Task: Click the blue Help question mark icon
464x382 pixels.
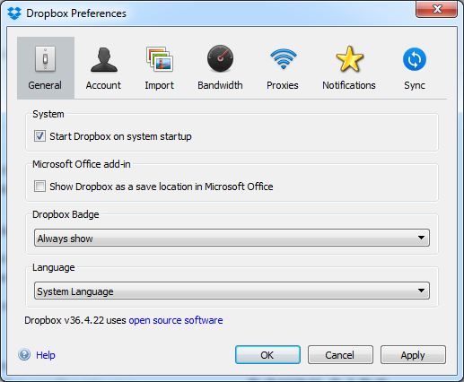Action: [24, 355]
